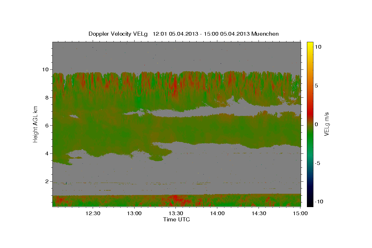Click the 'Time UTC' axis label

[176, 219]
